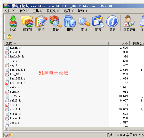Click the size value 28,889
144x138 pixels.
point(123,109)
